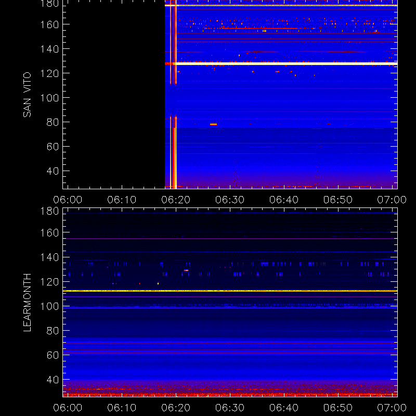The height and width of the screenshot is (416, 416).
Task: Click 06:00 time label under Learmonth plot
Action: pos(68,408)
